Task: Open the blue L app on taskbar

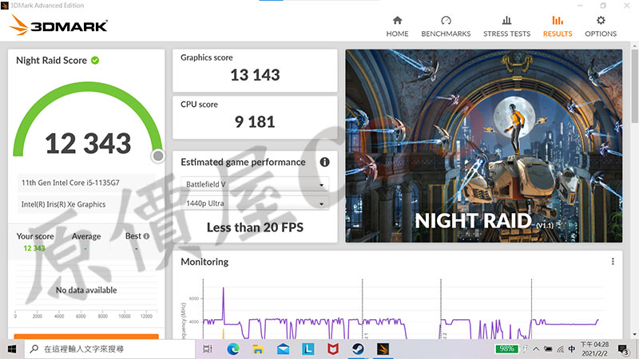Action: pyautogui.click(x=308, y=349)
